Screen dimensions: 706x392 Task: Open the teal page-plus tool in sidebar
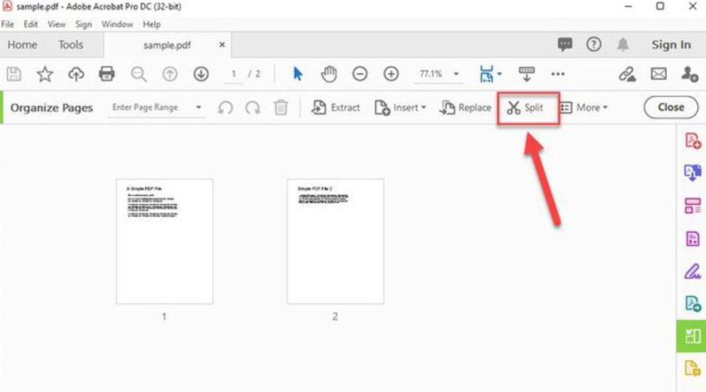tap(693, 303)
